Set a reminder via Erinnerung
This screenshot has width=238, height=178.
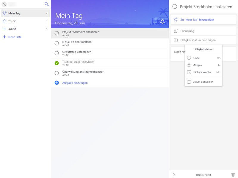click(203, 31)
